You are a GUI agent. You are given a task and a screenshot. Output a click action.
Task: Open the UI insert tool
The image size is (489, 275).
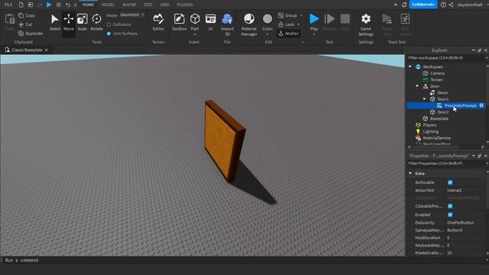[211, 22]
